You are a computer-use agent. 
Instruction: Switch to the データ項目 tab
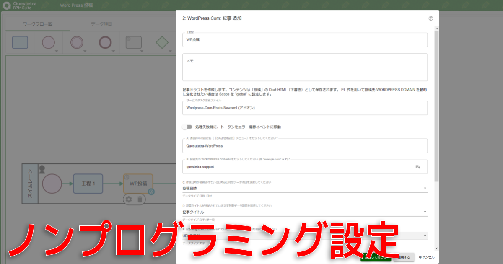point(101,24)
